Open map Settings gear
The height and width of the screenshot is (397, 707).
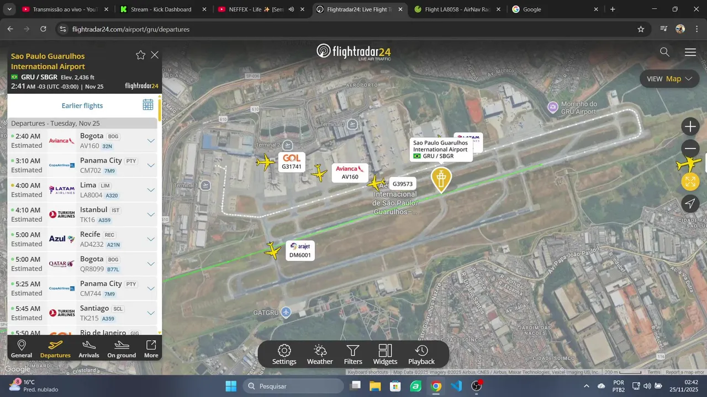[x=284, y=355]
